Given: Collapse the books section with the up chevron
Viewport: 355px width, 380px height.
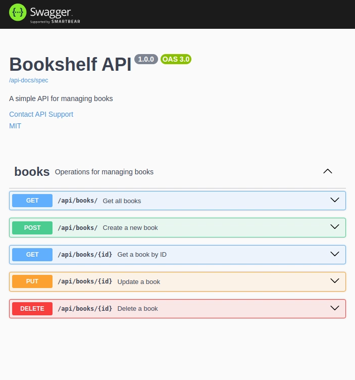Looking at the screenshot, I should point(328,171).
